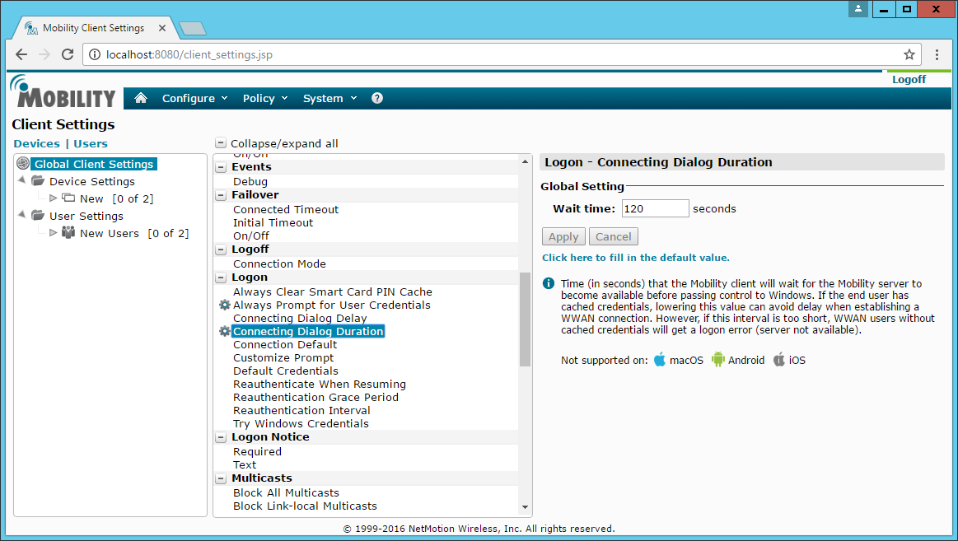
Task: Switch to the Users tab
Action: click(91, 143)
